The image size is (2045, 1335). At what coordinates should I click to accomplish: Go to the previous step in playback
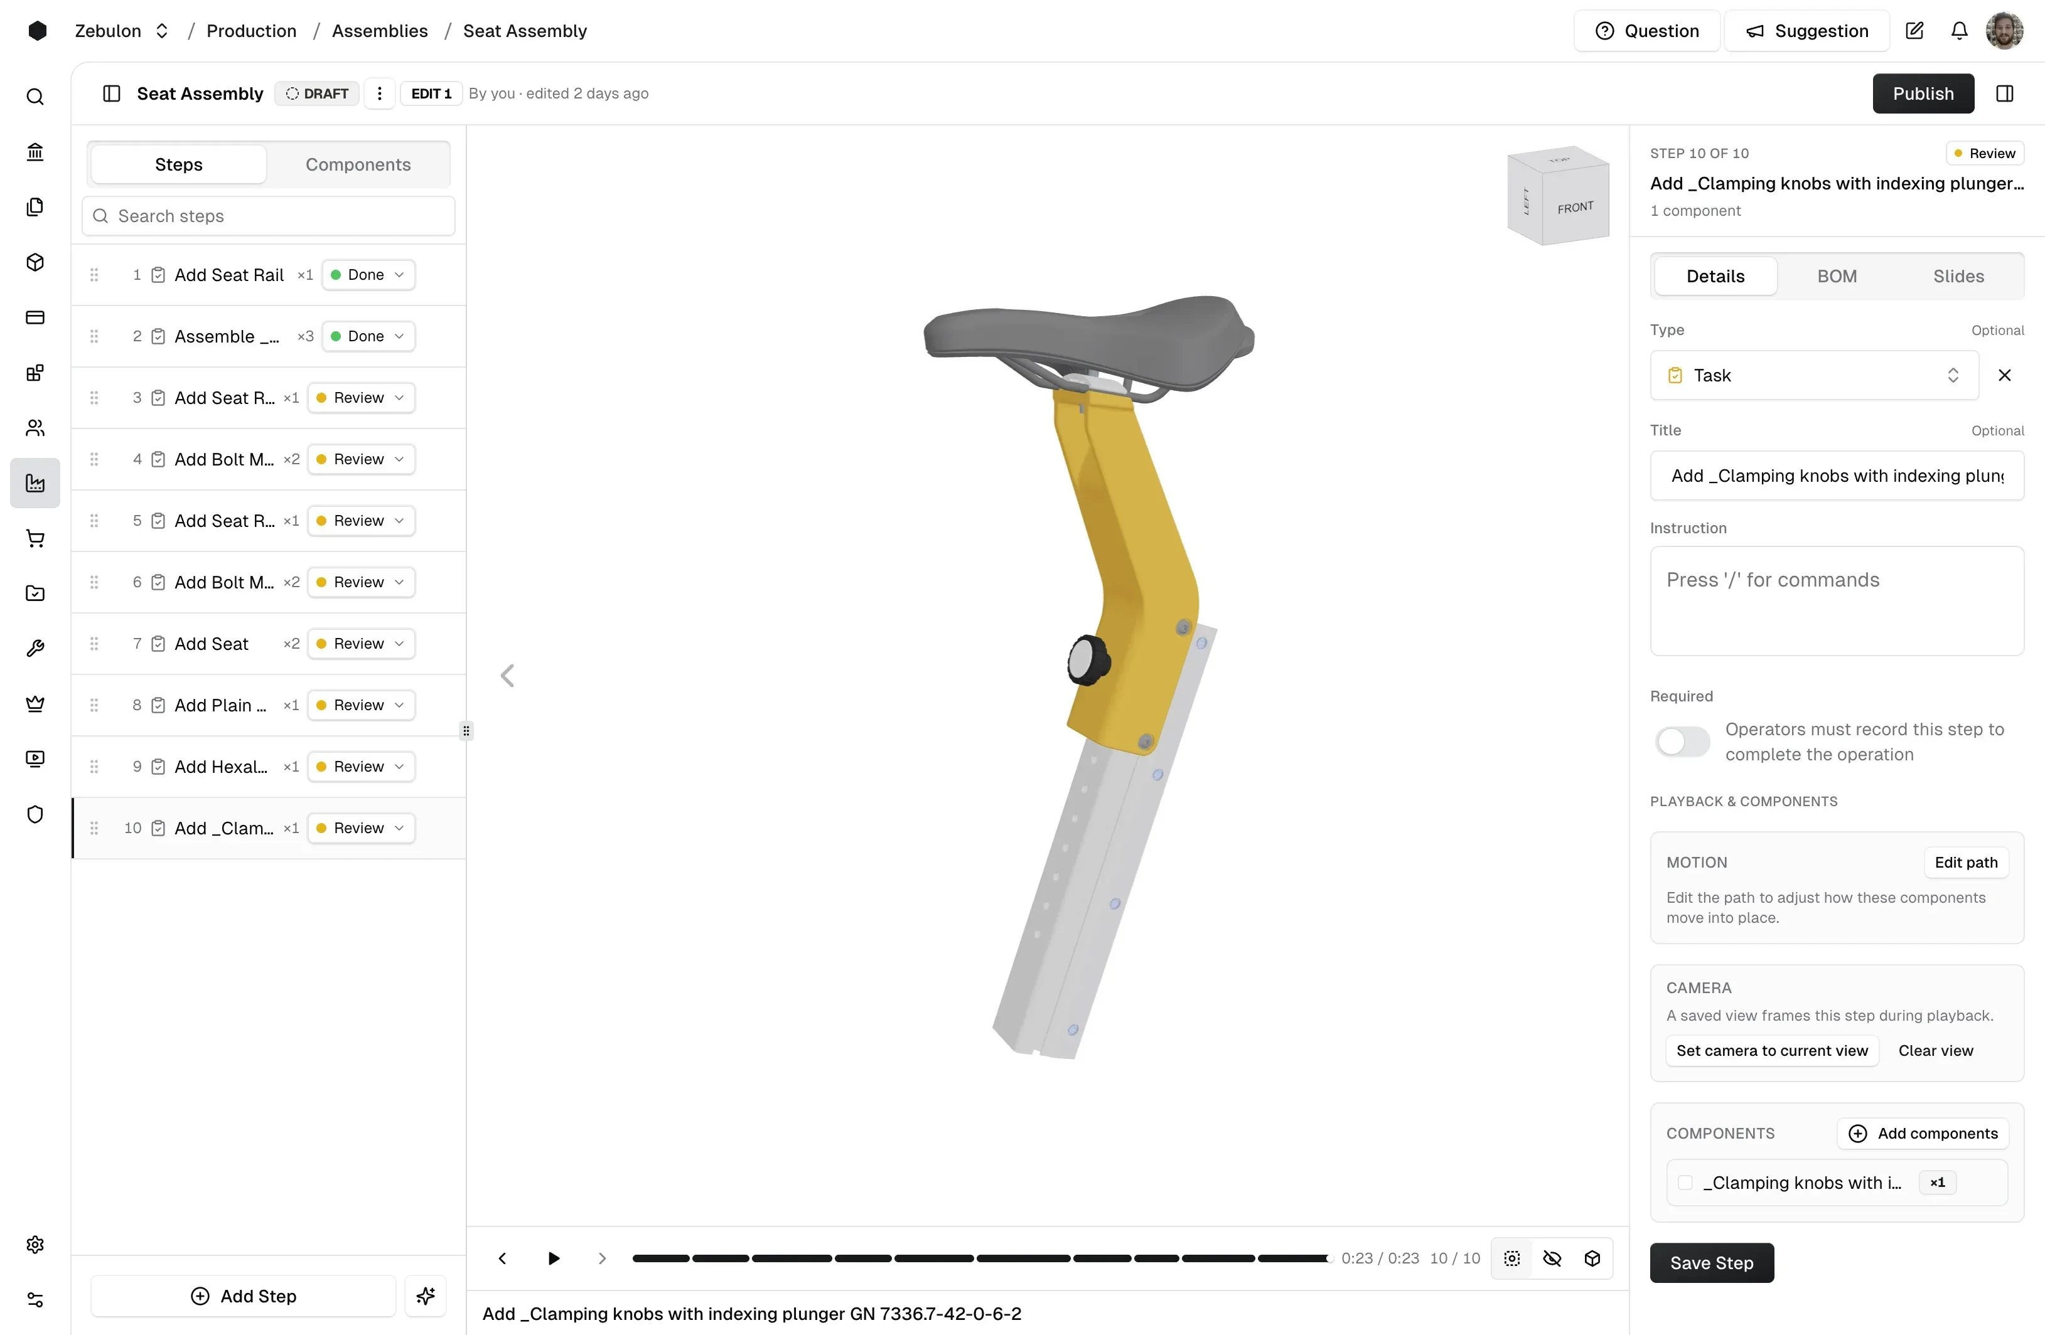click(x=503, y=1258)
